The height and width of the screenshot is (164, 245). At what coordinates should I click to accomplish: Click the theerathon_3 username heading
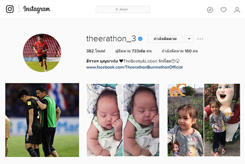coord(111,38)
